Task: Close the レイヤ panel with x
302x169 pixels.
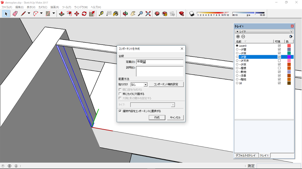Action: 291,32
